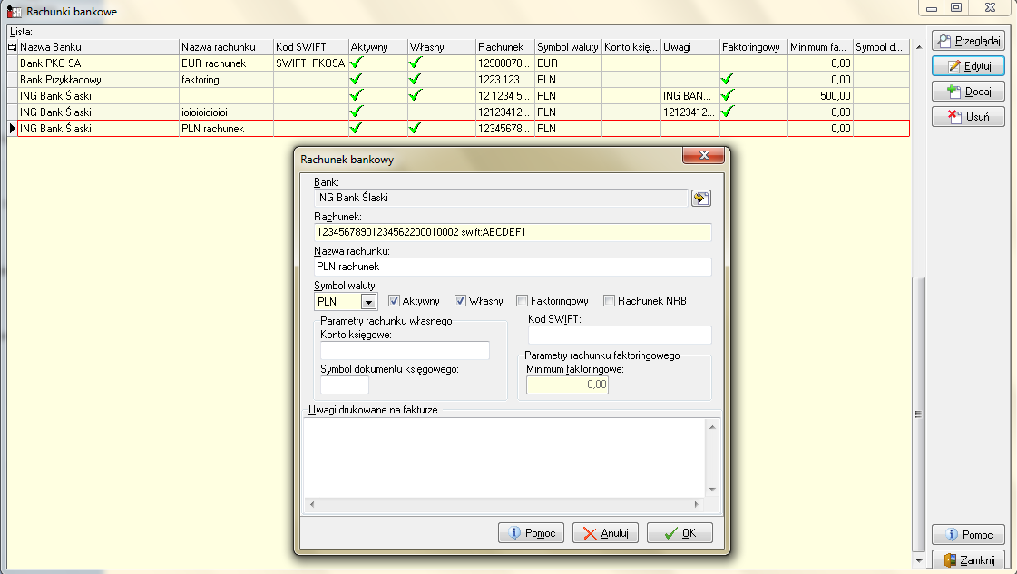Click Pomoc button in main window sidebar
The image size is (1017, 574).
point(968,534)
